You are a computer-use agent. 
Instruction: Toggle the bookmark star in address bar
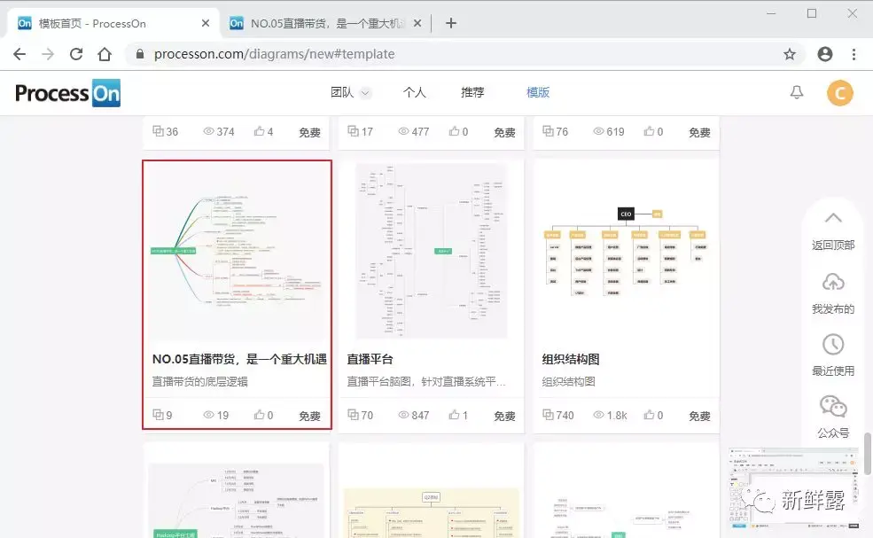(x=790, y=54)
